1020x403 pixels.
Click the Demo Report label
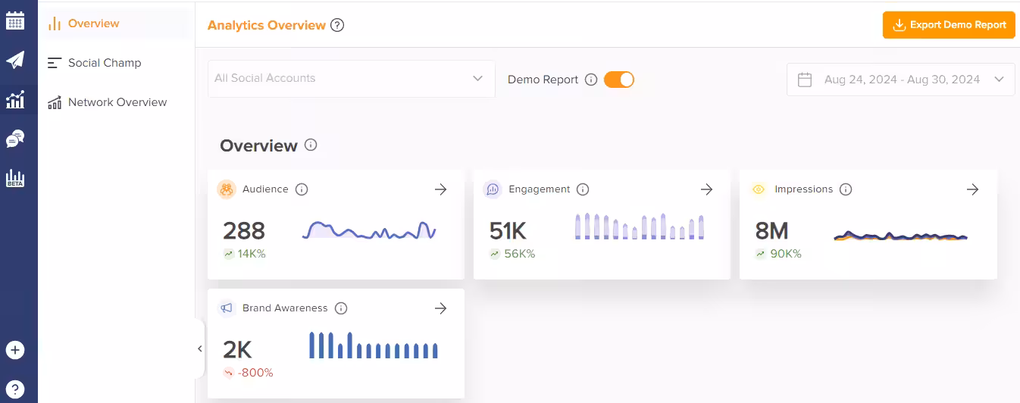coord(543,80)
